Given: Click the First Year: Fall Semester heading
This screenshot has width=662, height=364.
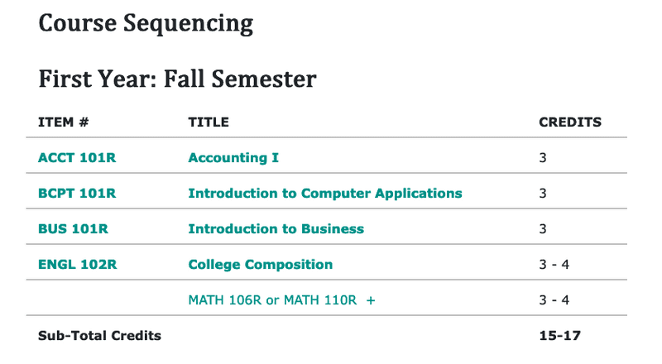Looking at the screenshot, I should [x=177, y=79].
